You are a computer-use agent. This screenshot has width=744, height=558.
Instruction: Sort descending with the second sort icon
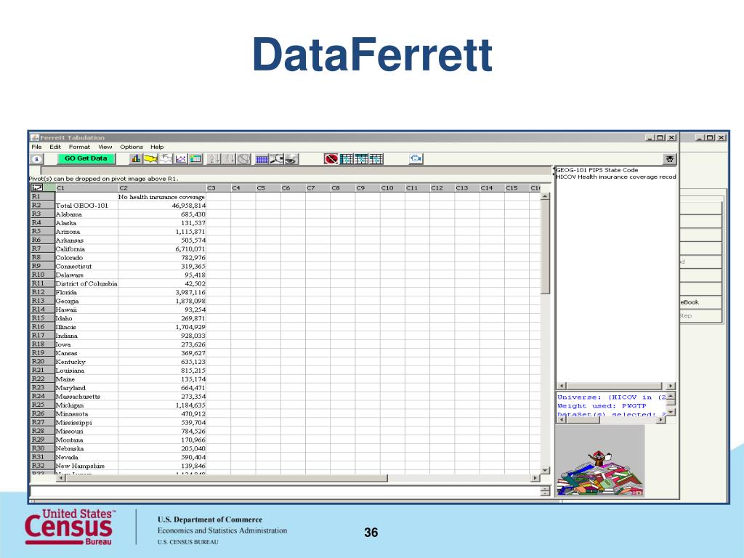click(x=229, y=159)
